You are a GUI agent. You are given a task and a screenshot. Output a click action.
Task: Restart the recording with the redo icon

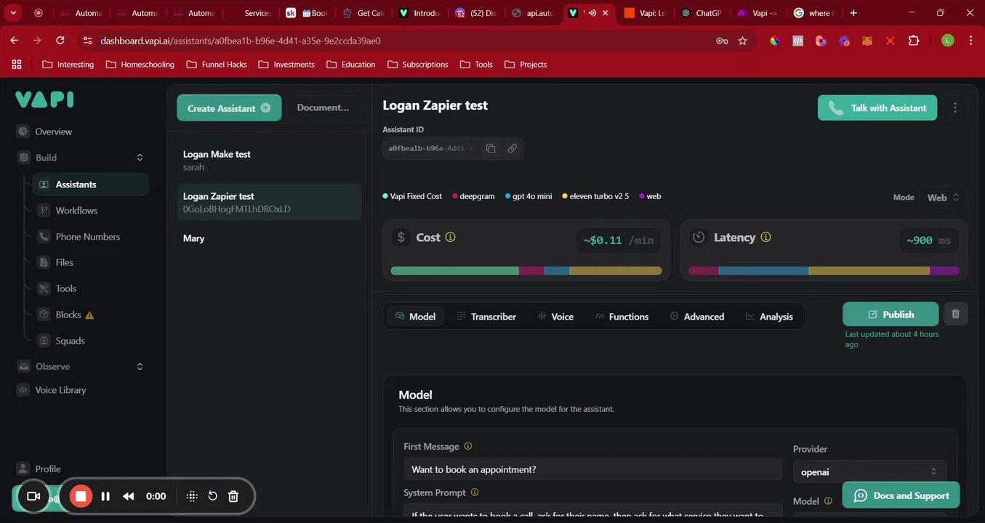tap(212, 496)
